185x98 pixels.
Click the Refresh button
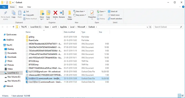tap(150, 27)
